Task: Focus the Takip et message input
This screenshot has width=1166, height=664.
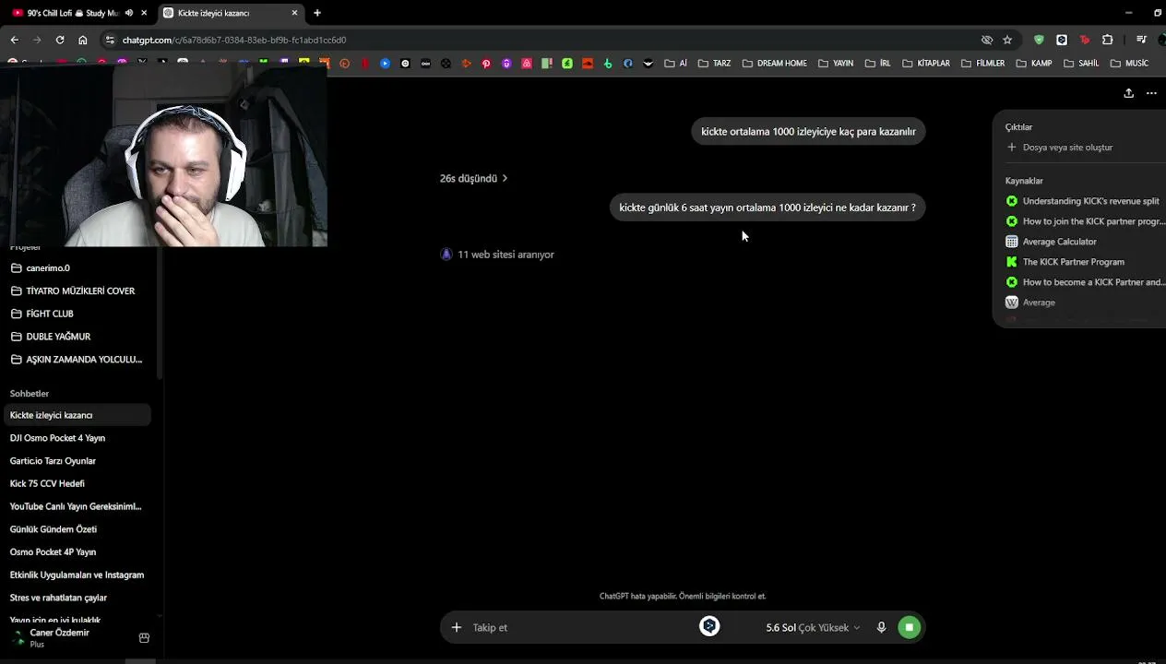Action: [581, 627]
